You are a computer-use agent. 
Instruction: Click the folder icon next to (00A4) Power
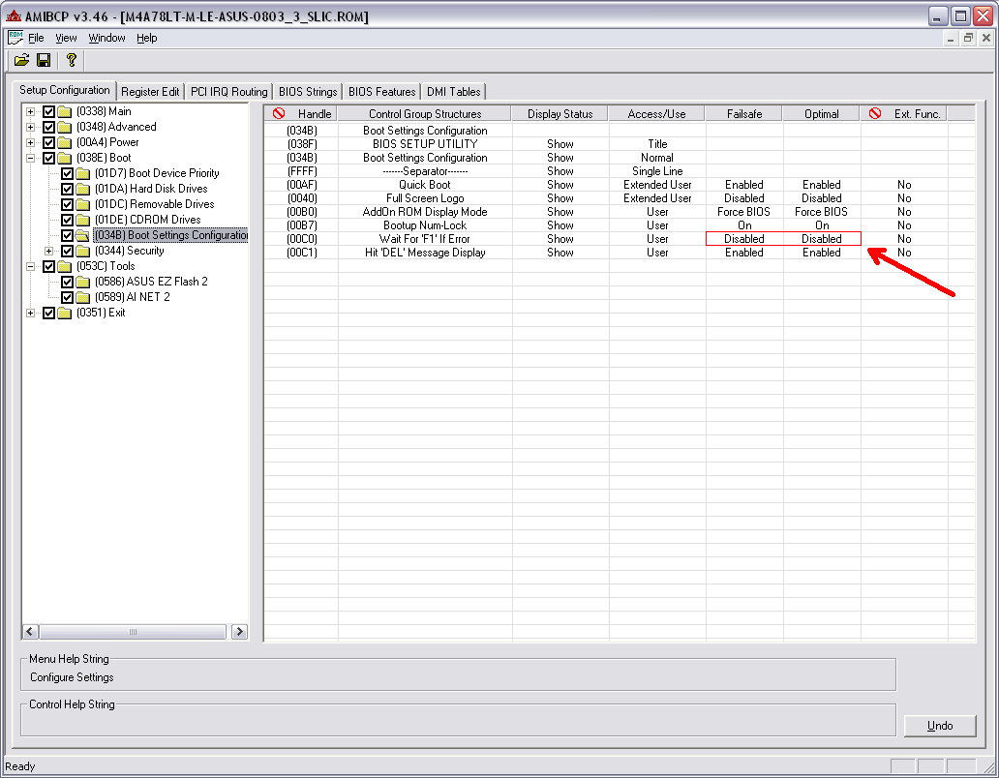point(64,142)
